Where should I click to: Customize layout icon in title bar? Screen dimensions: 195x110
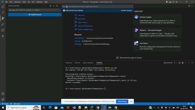tap(177, 2)
